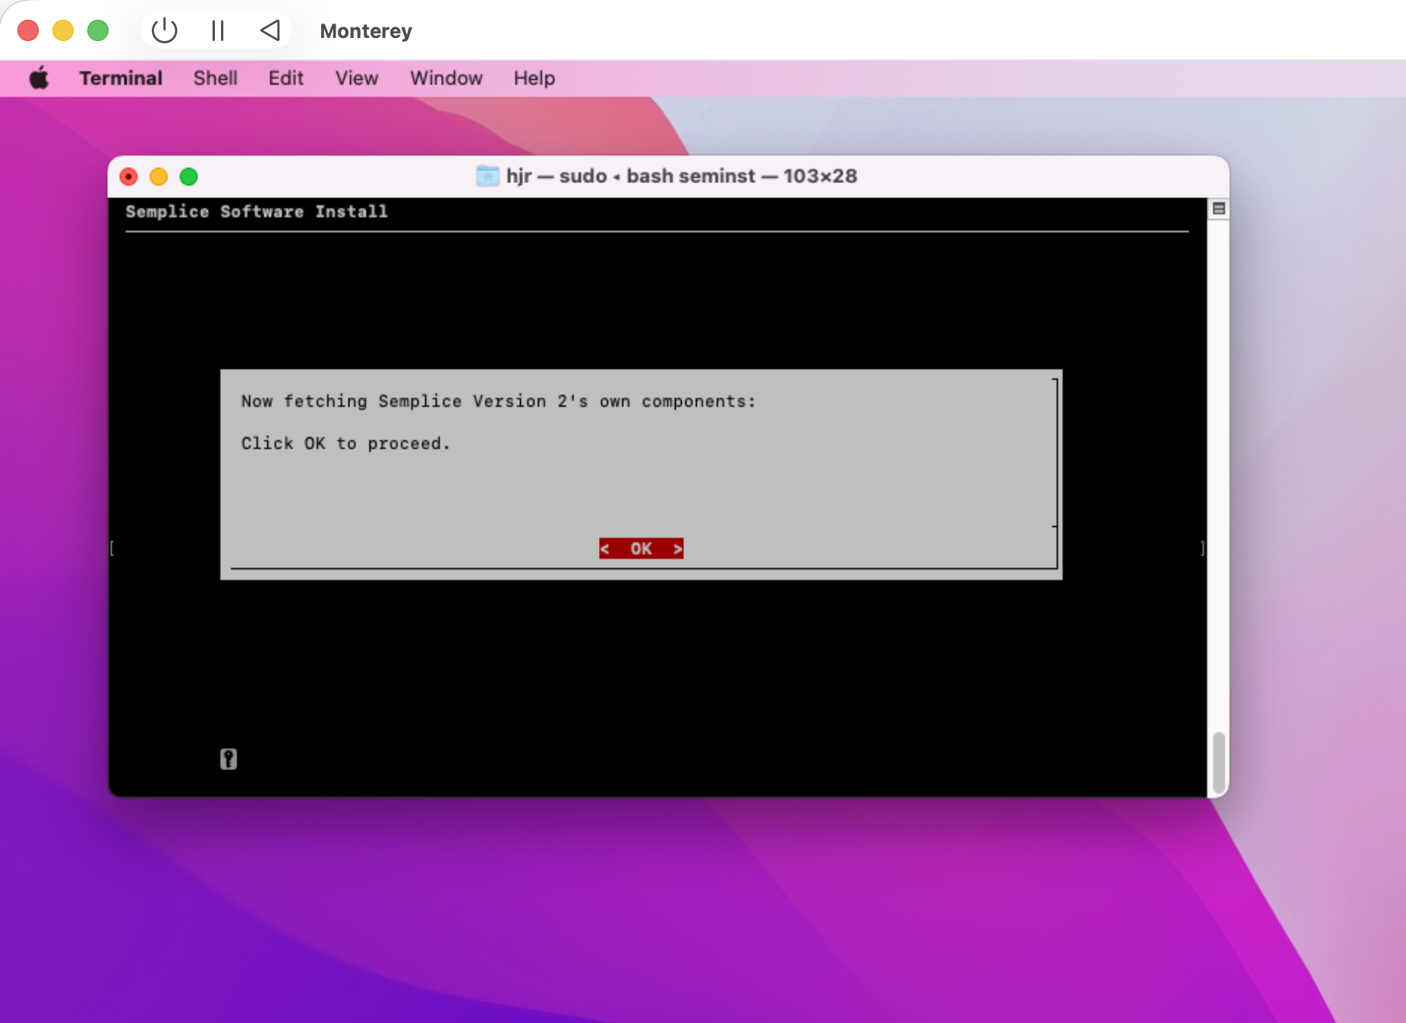The height and width of the screenshot is (1023, 1406).
Task: Click the split-pane icon above the terminal scrollbar
Action: tap(1218, 207)
